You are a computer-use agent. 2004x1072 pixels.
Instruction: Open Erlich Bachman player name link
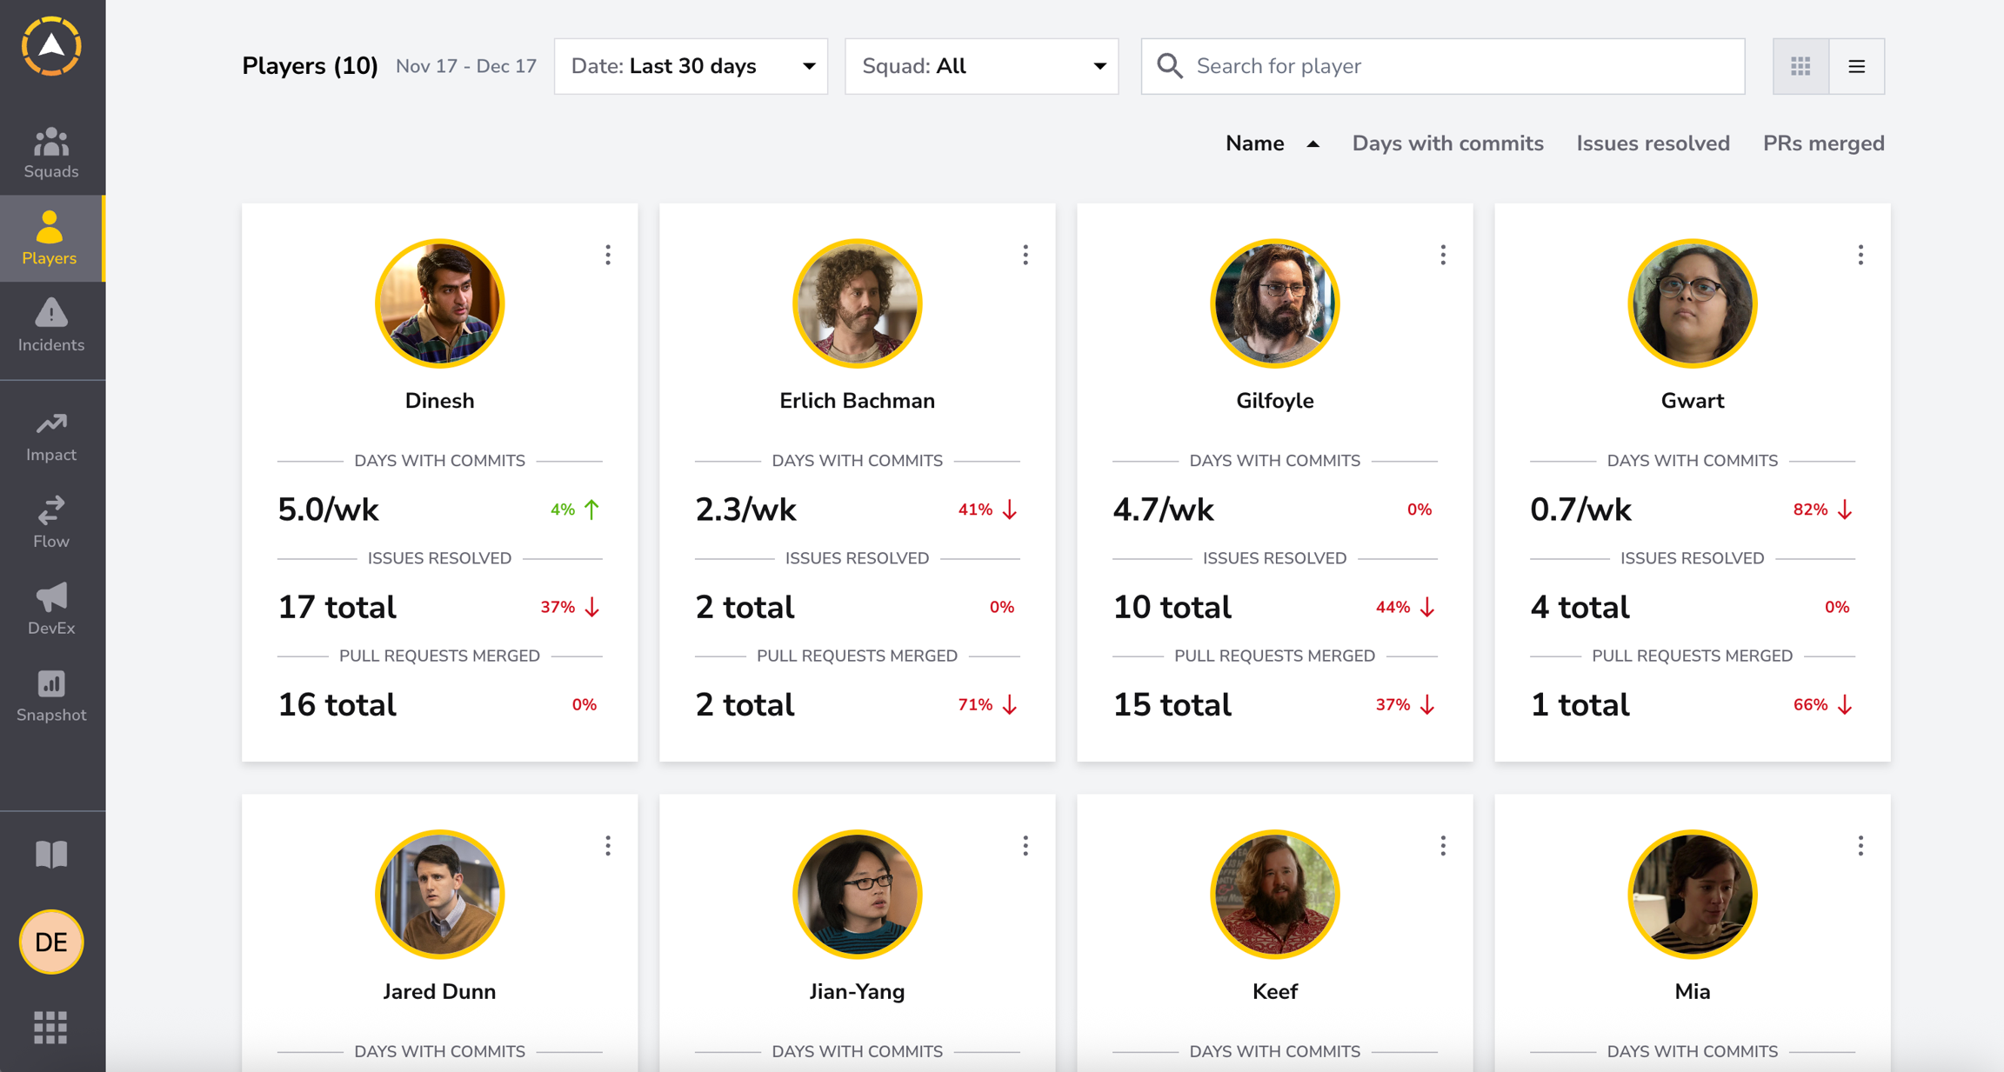[858, 401]
